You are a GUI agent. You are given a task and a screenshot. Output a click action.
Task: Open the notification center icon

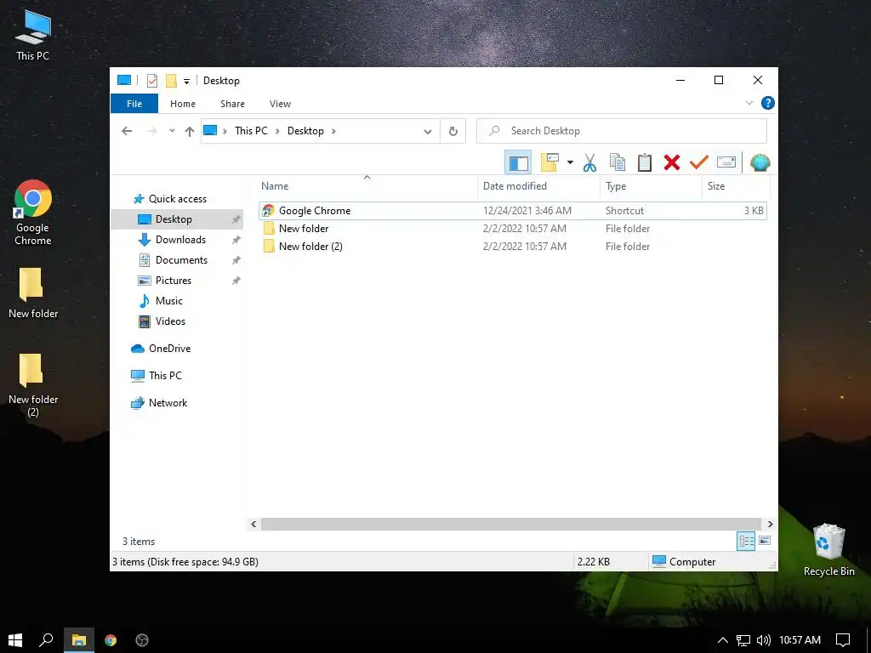click(x=843, y=640)
